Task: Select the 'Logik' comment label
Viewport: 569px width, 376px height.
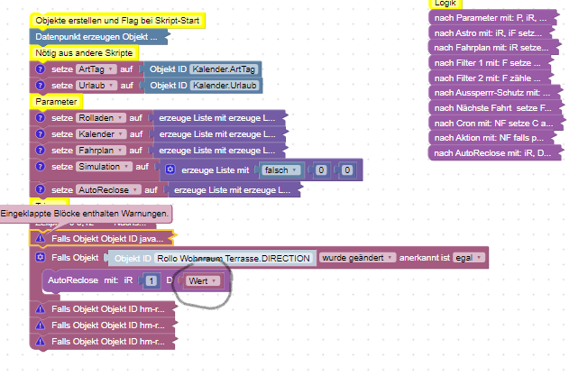Action: [445, 4]
